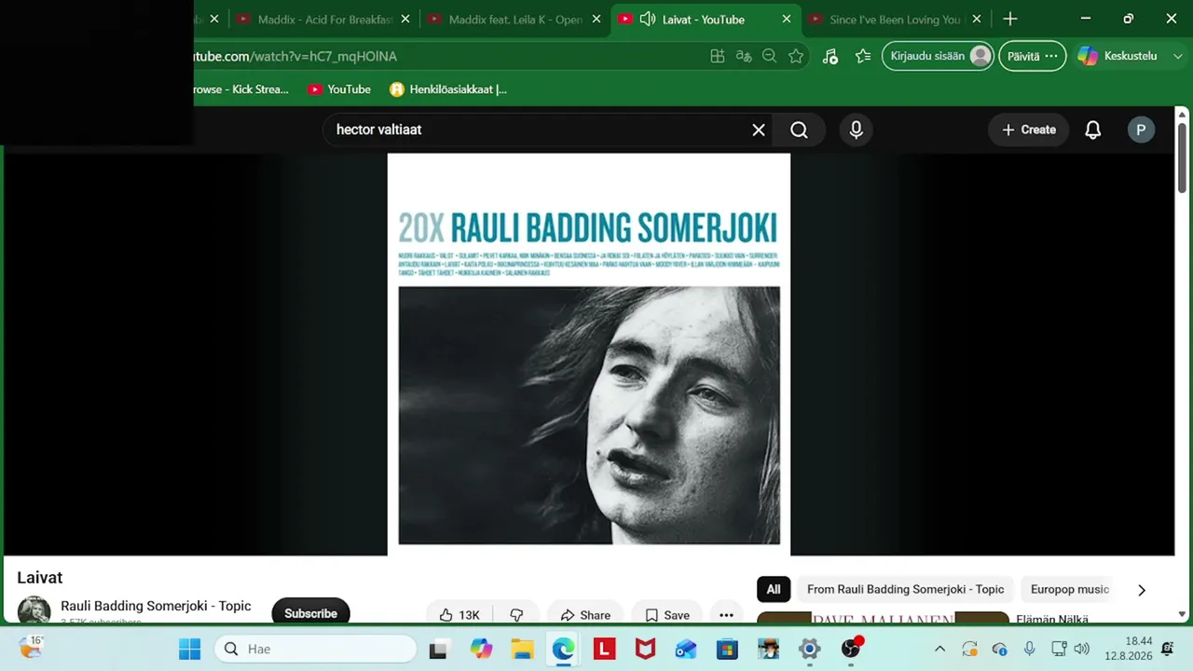Select From Rauli Badding Somerjoki - Topic chip
This screenshot has height=671, width=1193.
[906, 589]
